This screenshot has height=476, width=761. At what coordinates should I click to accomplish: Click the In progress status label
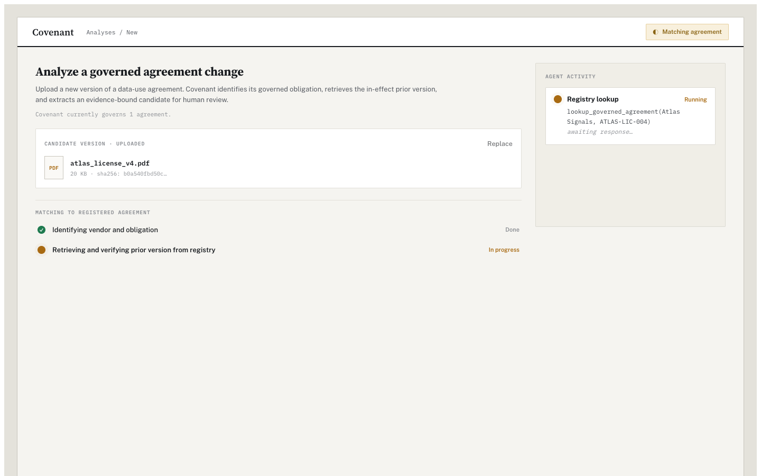(x=504, y=250)
